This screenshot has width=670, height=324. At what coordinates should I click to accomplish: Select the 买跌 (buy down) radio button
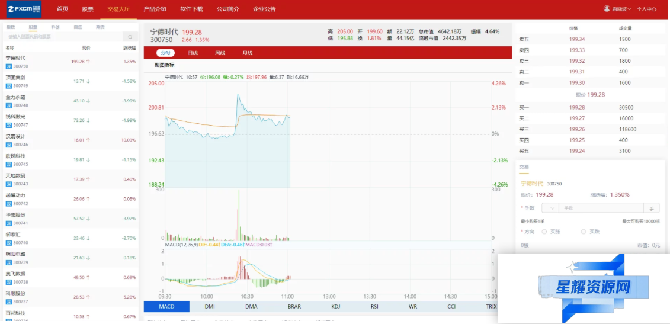tap(584, 232)
